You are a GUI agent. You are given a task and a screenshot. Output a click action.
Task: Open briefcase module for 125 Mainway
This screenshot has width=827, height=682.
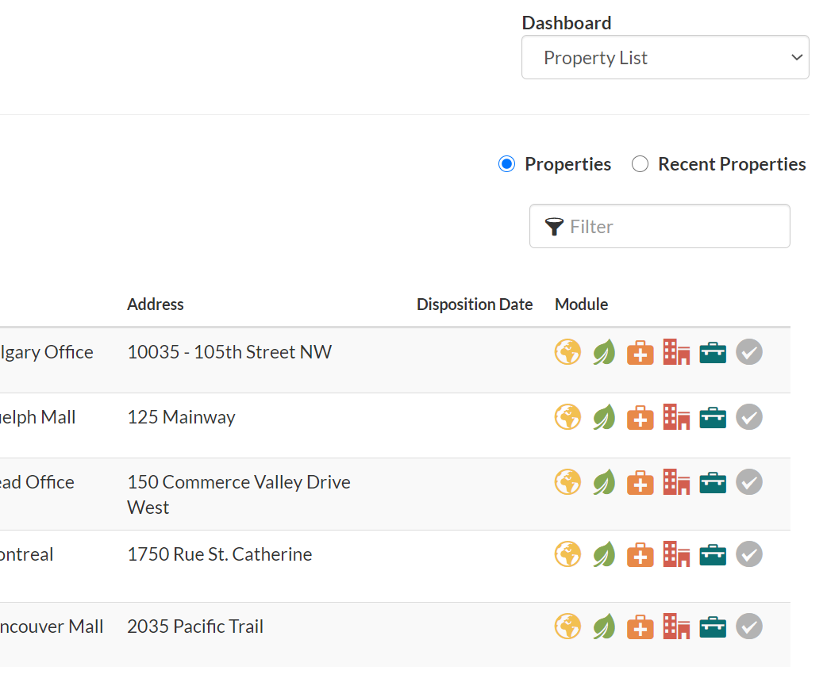[713, 417]
